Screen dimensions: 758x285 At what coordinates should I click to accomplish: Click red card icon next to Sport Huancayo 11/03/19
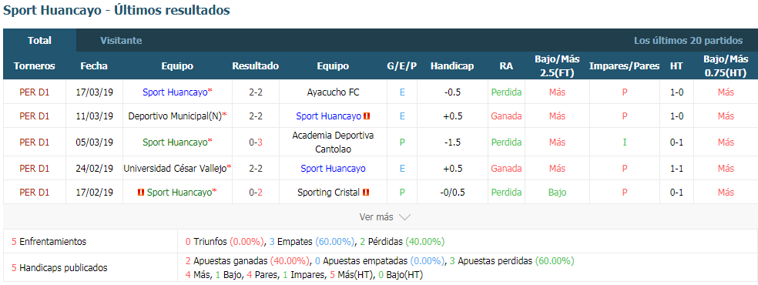[x=367, y=116]
